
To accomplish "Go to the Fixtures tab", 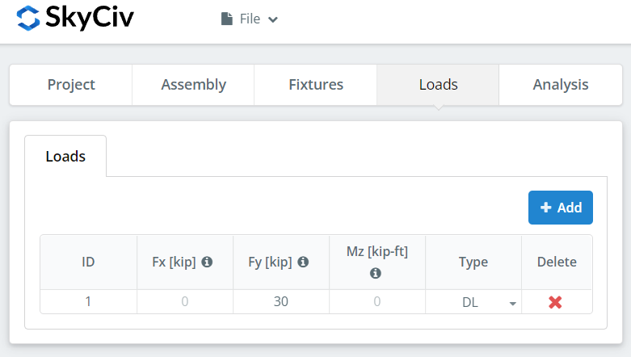I will click(x=315, y=85).
